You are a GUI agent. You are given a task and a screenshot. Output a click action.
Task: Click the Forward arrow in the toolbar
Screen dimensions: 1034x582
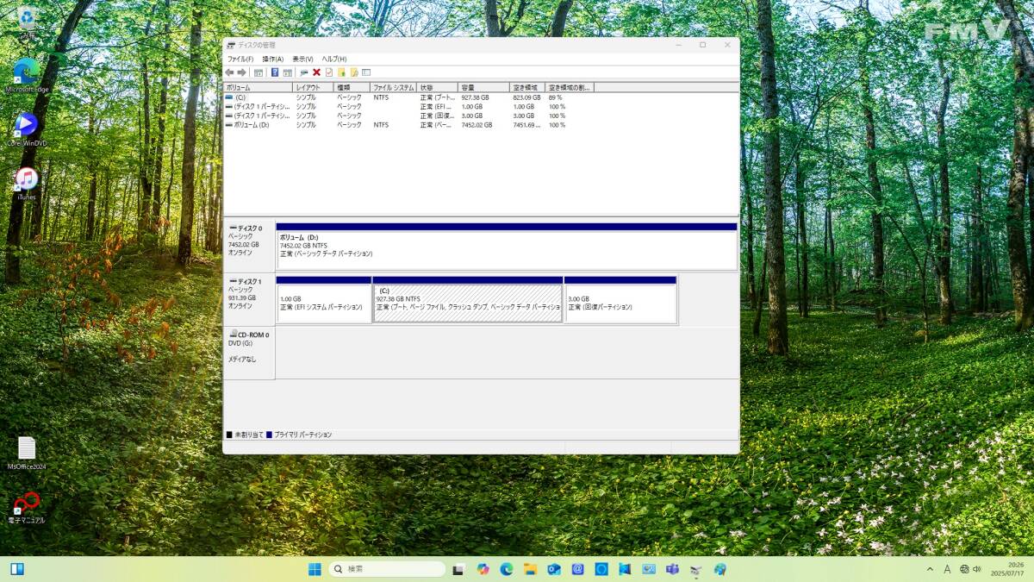coord(241,72)
